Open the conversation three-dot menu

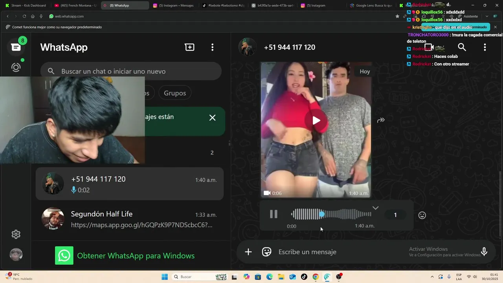pos(485,47)
